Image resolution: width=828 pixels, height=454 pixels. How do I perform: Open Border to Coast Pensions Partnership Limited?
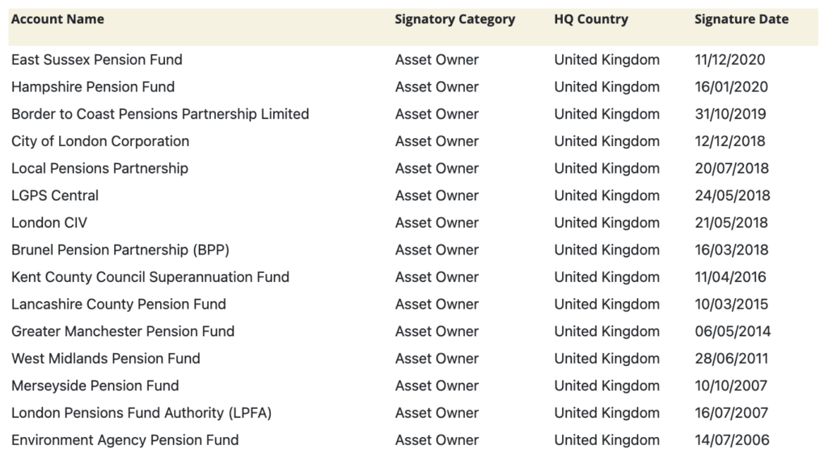pyautogui.click(x=160, y=114)
